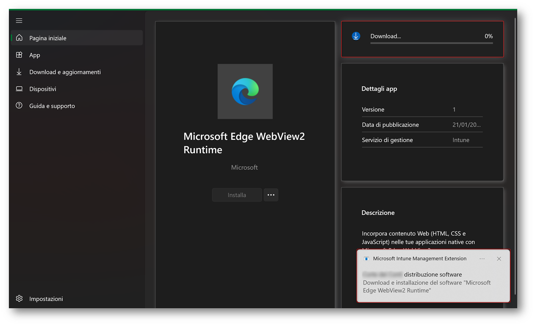Click the Intune Management Extension notification icon
This screenshot has height=326, width=535.
click(366, 259)
